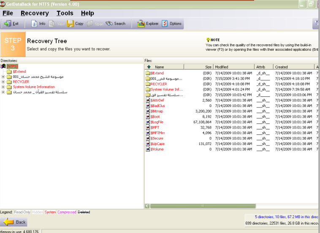Sort files by Created column header
320x233 pixels.
[294, 67]
